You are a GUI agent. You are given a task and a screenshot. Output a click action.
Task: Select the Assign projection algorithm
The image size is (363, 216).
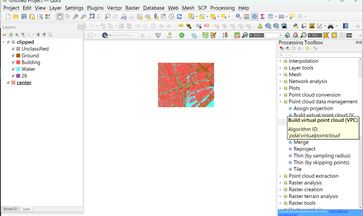[x=313, y=108]
